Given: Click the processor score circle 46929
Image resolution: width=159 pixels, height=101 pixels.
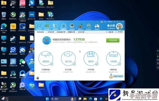Looking at the screenshot, I should pyautogui.click(x=46, y=59).
